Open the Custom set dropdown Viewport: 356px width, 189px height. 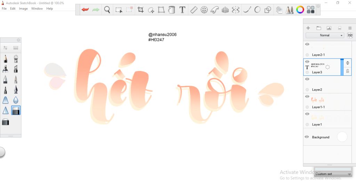(333, 174)
